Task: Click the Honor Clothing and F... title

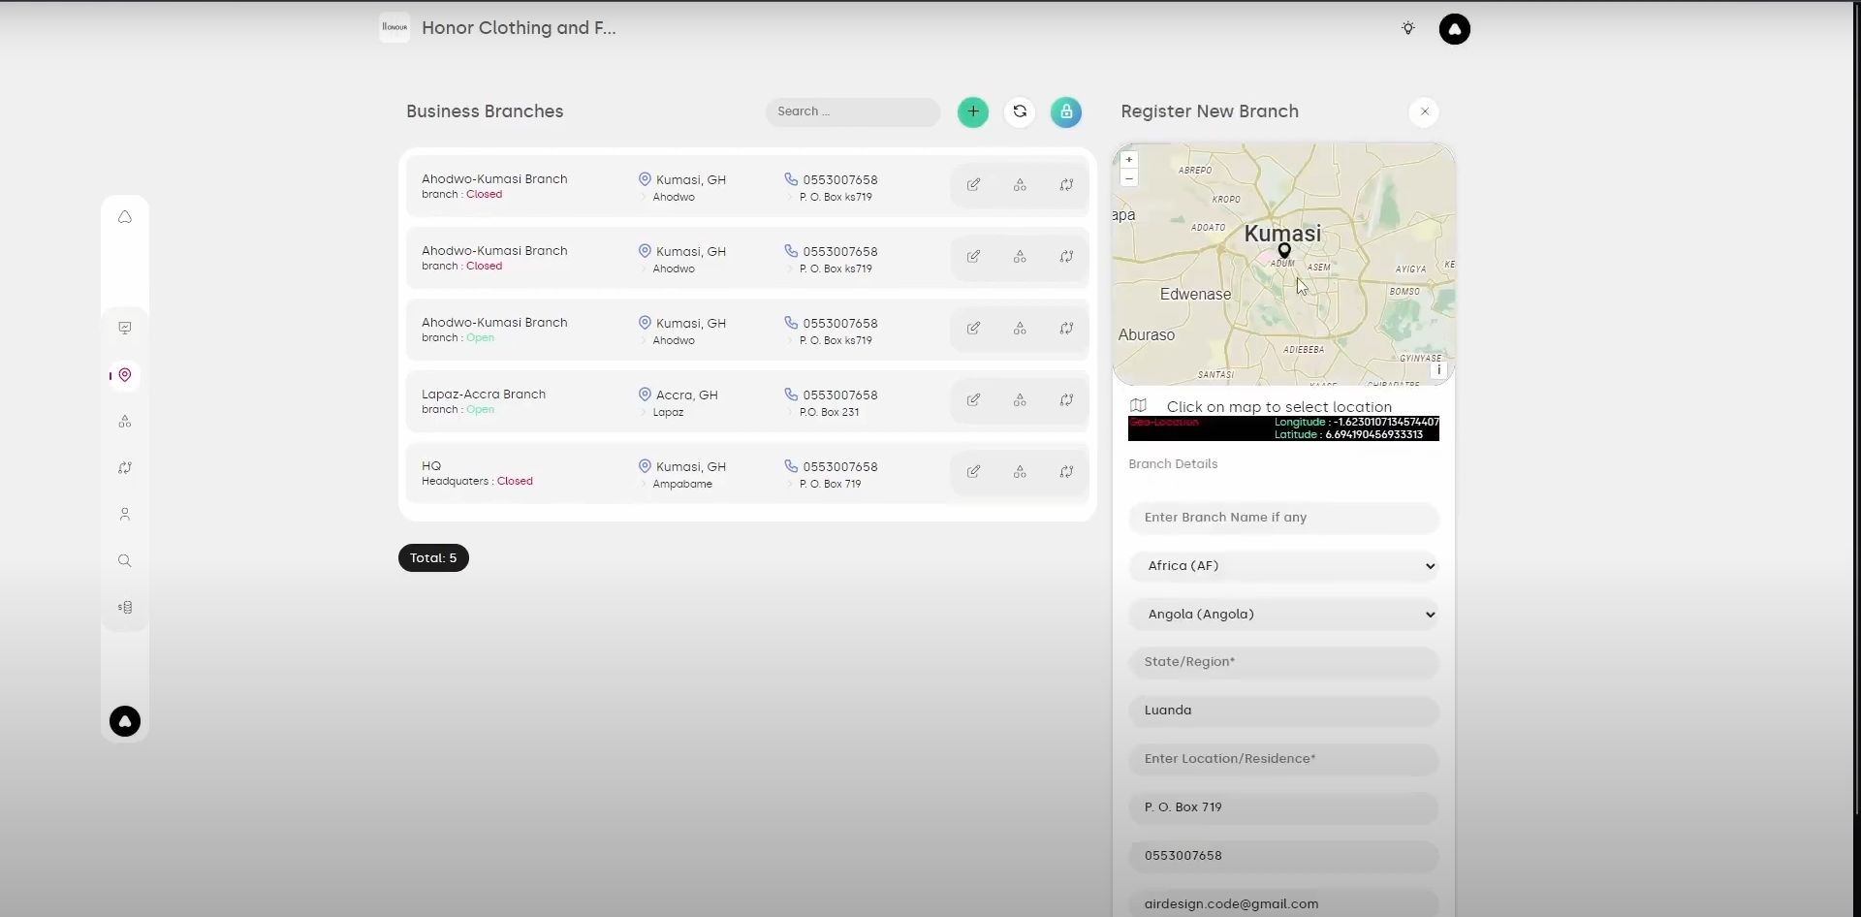Action: pyautogui.click(x=519, y=28)
